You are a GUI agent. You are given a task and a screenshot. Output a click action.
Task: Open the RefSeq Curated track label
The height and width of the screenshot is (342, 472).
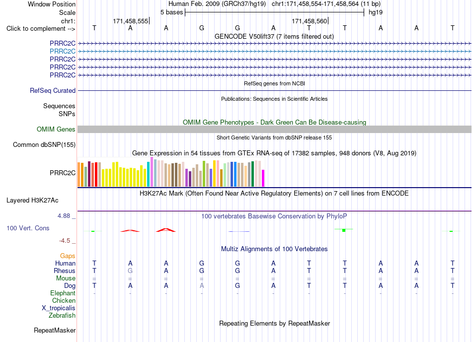(x=53, y=90)
